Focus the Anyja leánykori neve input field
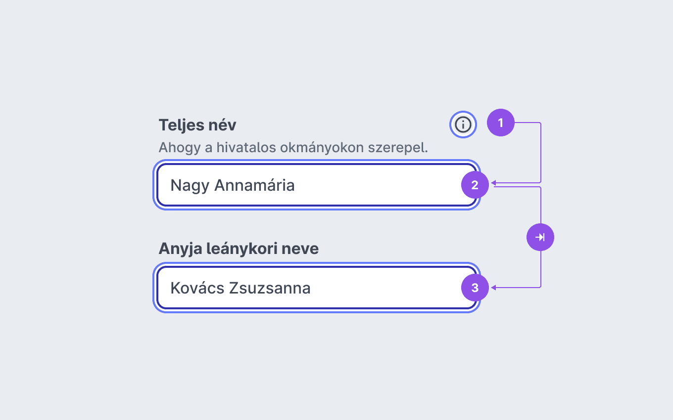673x420 pixels. 317,288
